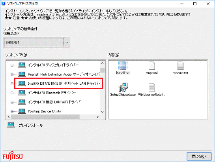This screenshot has height=162, width=215.
Task: Click the FUJITSU logo
Action: pyautogui.click(x=13, y=156)
